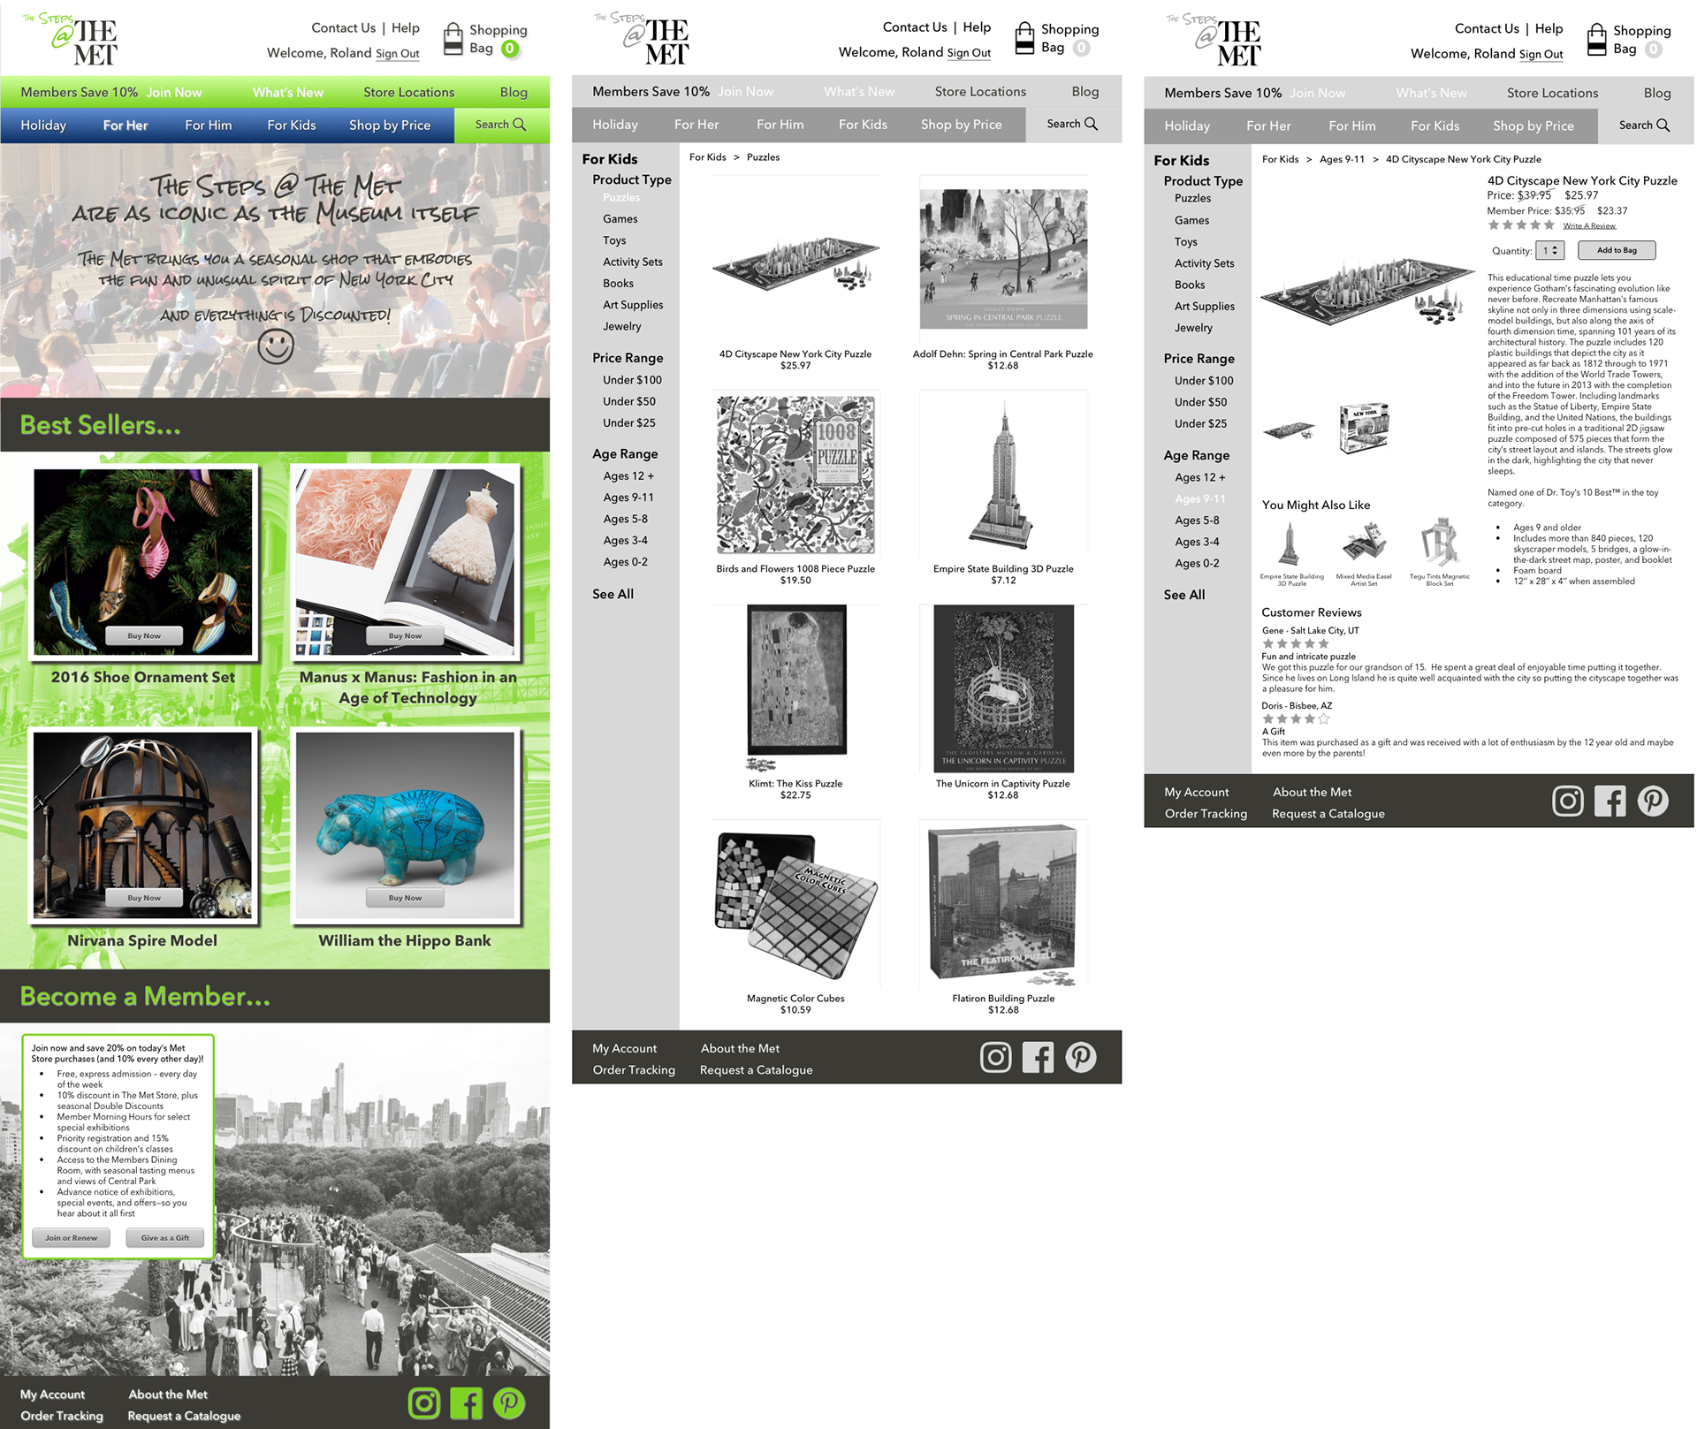
Task: Click the green Search magnifier on home page
Action: (520, 125)
